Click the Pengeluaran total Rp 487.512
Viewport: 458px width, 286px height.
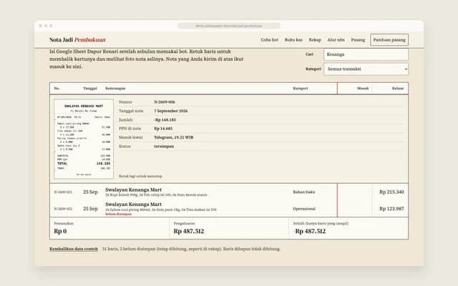(189, 231)
